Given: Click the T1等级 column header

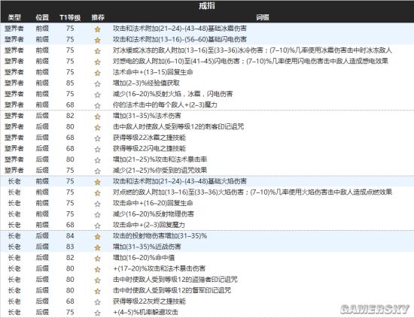Looking at the screenshot, I should [x=70, y=17].
